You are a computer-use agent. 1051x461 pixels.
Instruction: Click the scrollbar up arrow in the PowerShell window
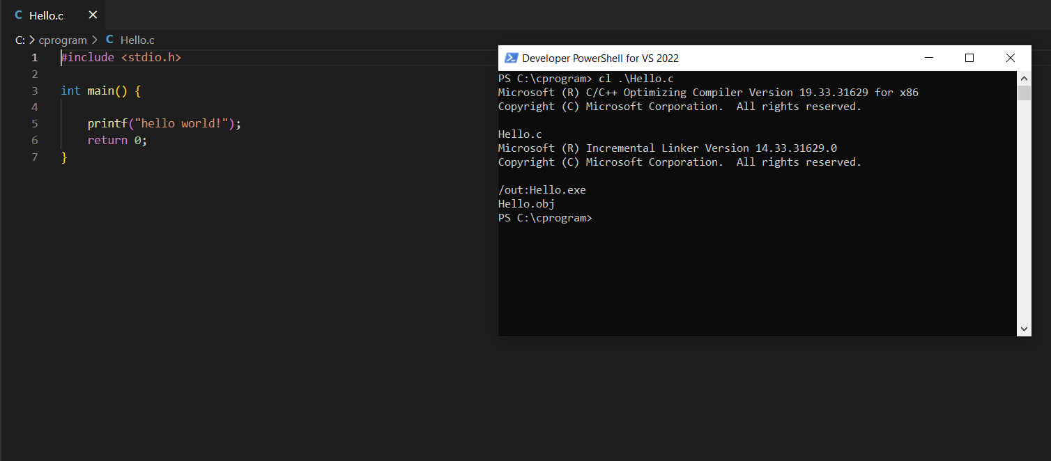[x=1024, y=77]
